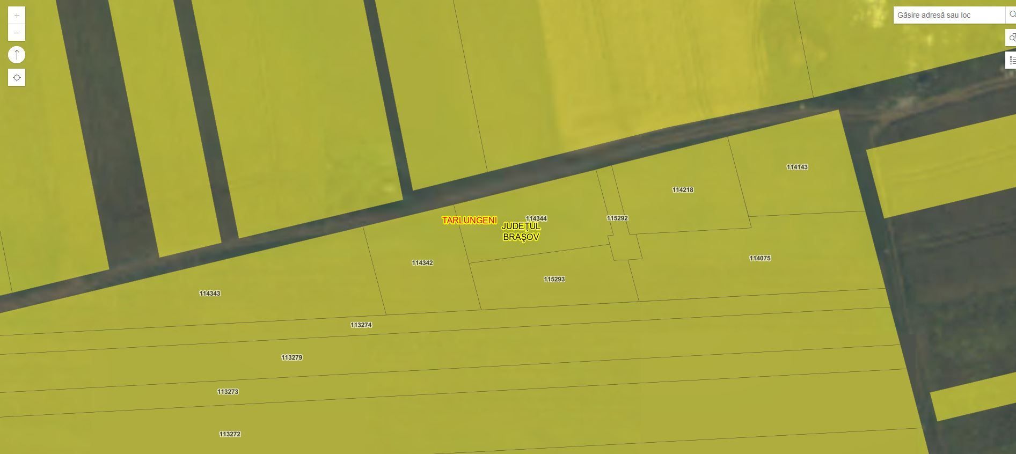Click on parcel 114143

click(797, 167)
